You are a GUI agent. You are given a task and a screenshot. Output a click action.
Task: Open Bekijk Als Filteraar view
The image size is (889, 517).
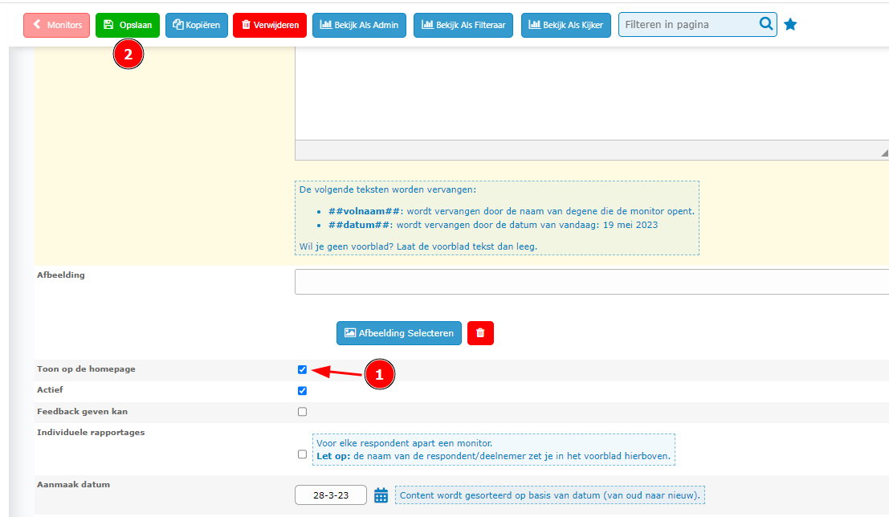click(463, 25)
